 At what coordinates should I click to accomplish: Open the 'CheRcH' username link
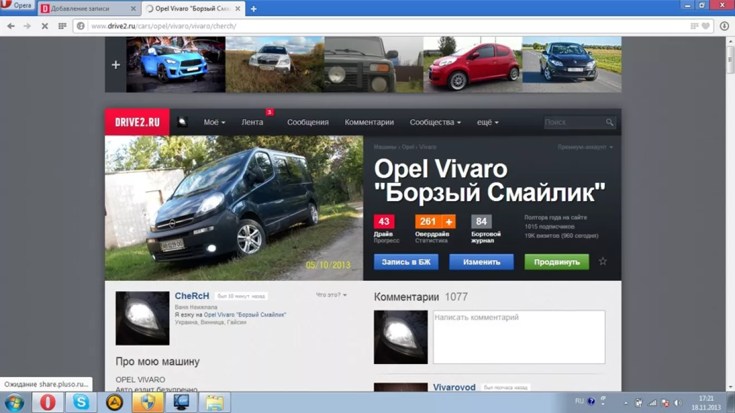pyautogui.click(x=192, y=296)
